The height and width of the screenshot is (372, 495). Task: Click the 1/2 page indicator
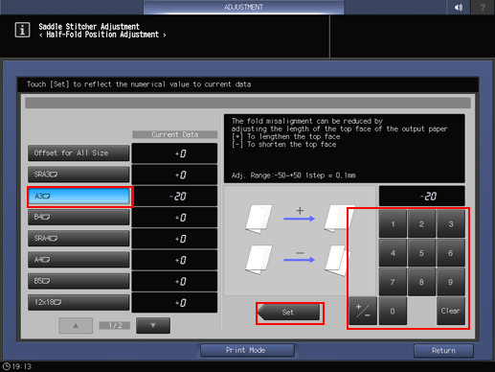(x=115, y=325)
